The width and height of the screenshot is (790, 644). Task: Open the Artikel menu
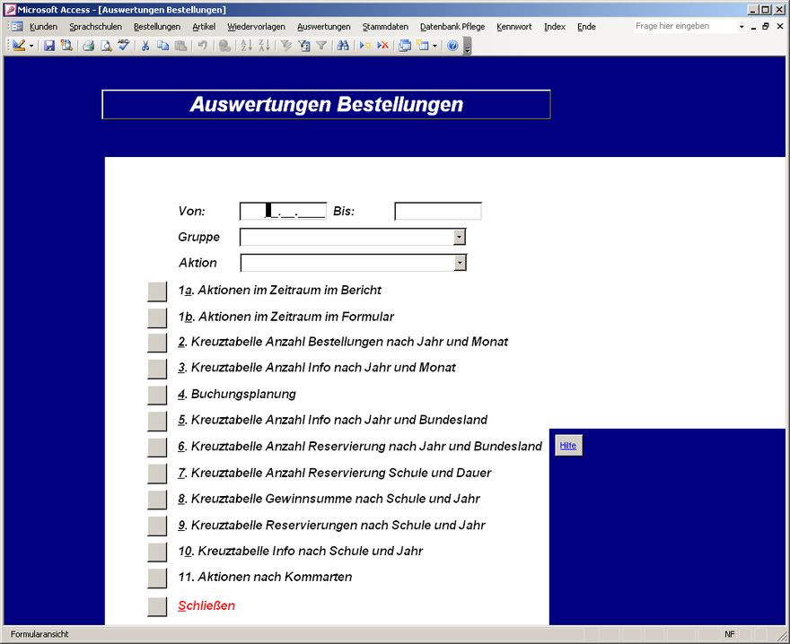(x=204, y=27)
